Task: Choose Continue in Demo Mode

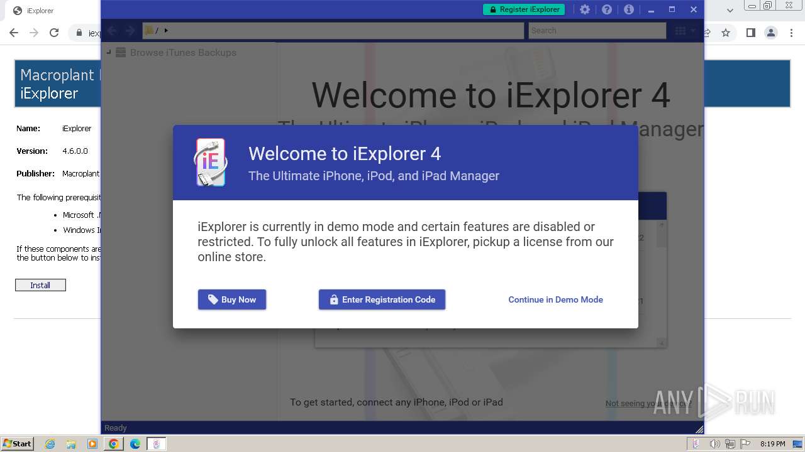Action: (x=555, y=299)
